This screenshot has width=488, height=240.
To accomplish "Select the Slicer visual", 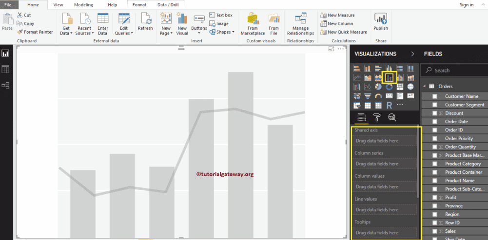I will (357, 105).
